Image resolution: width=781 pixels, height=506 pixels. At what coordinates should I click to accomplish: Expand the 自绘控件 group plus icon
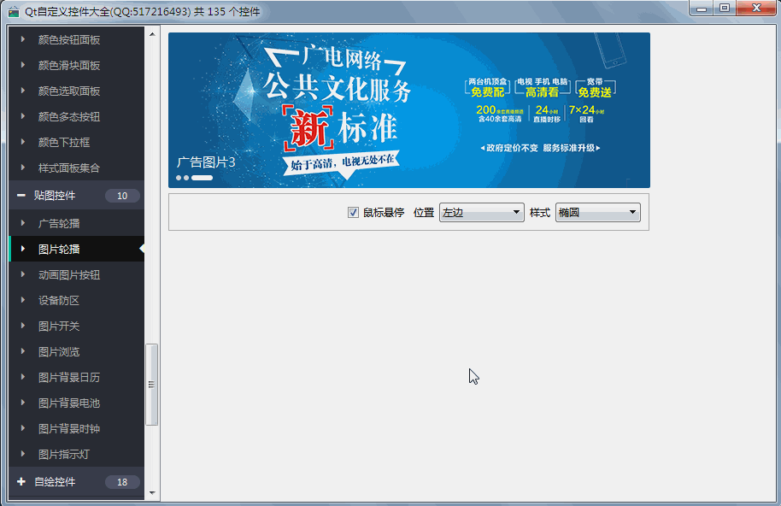(21, 482)
